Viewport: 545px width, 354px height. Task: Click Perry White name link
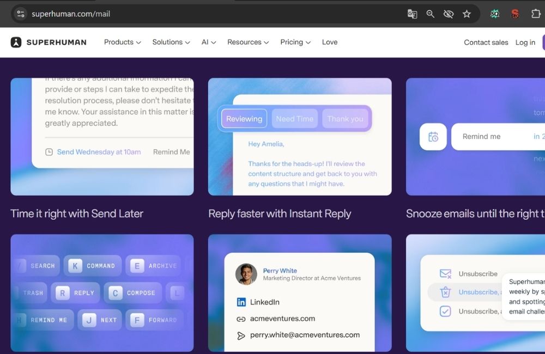coord(280,271)
